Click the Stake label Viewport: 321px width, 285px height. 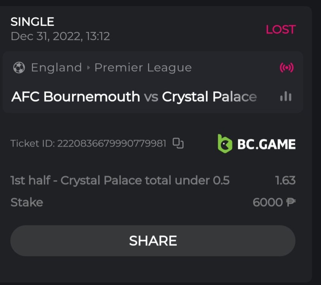pyautogui.click(x=27, y=202)
